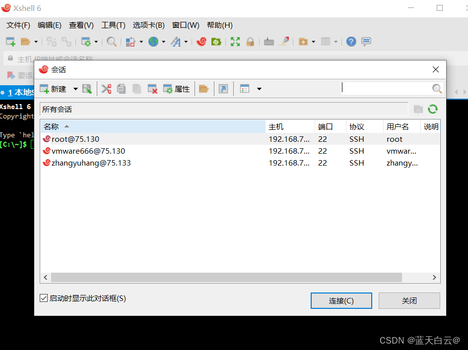Click the new session icon in main toolbar

point(10,42)
